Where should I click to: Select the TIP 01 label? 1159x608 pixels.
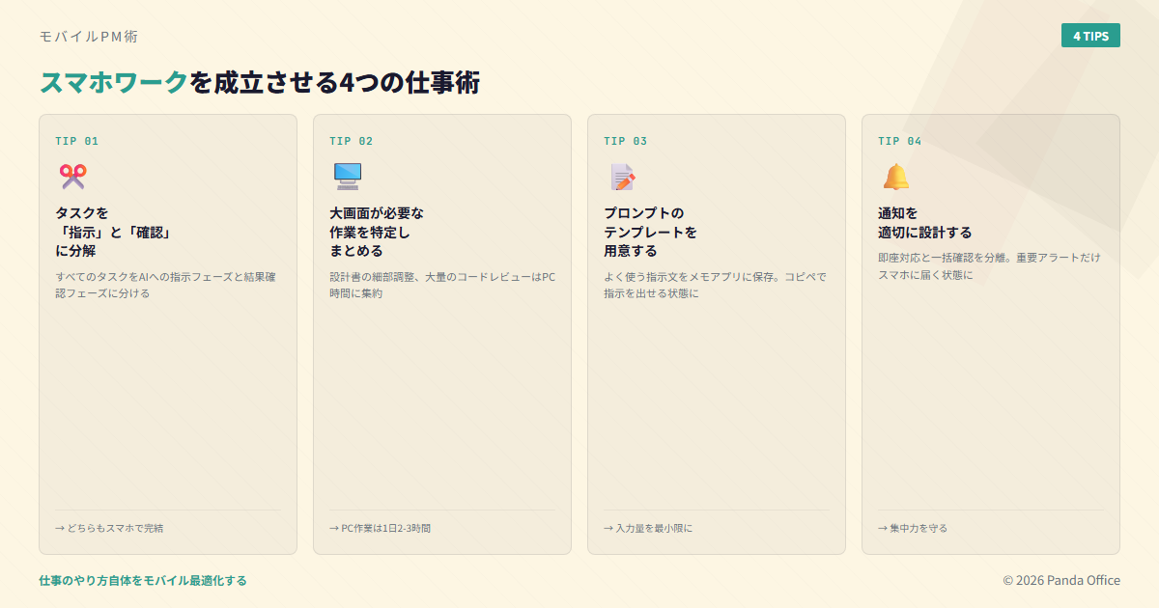coord(76,141)
